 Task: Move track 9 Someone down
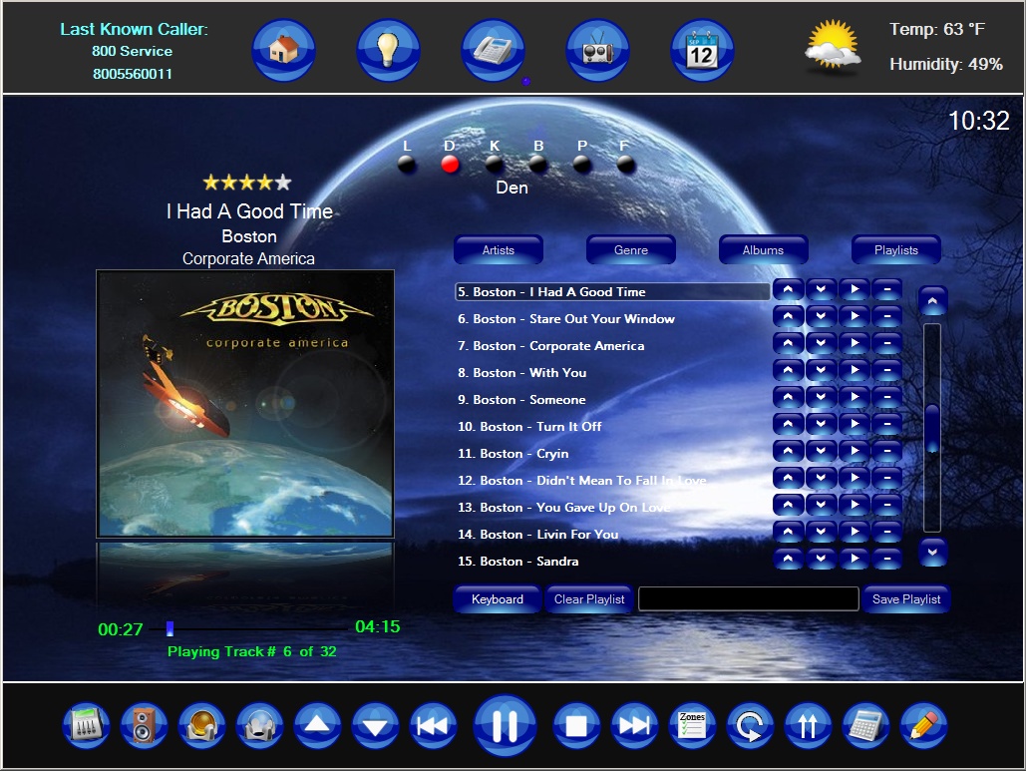pos(822,397)
